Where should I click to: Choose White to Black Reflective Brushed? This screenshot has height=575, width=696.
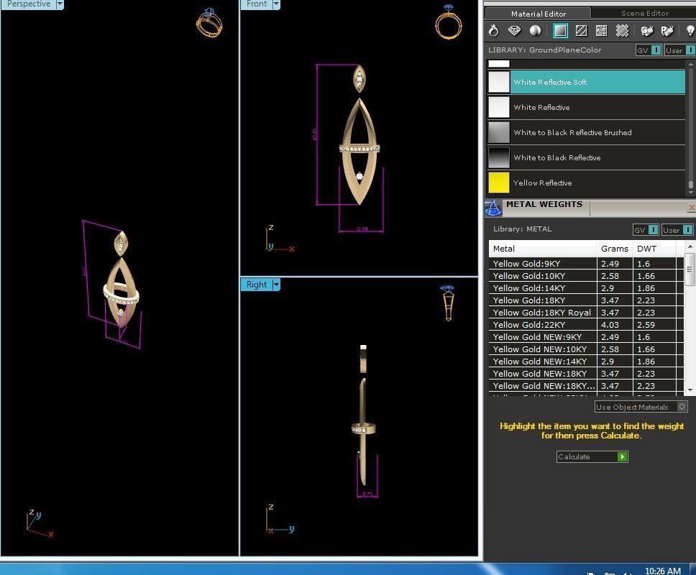pyautogui.click(x=587, y=133)
